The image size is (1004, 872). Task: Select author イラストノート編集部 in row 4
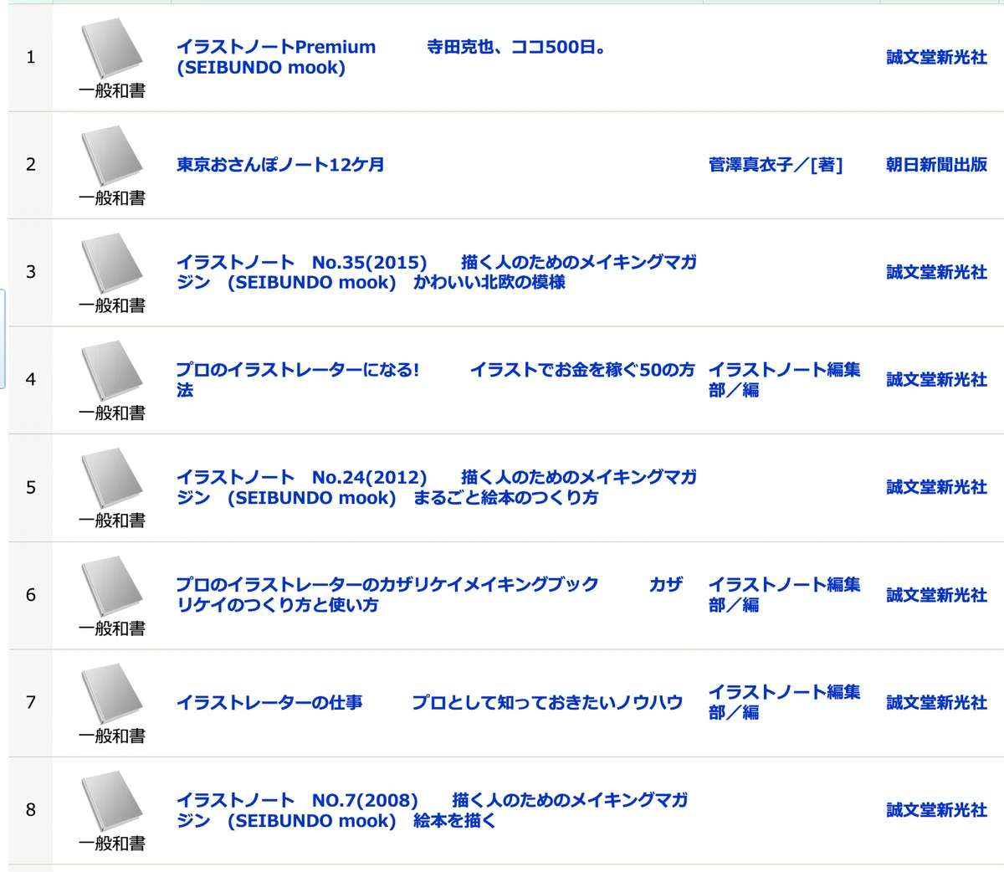click(x=784, y=379)
